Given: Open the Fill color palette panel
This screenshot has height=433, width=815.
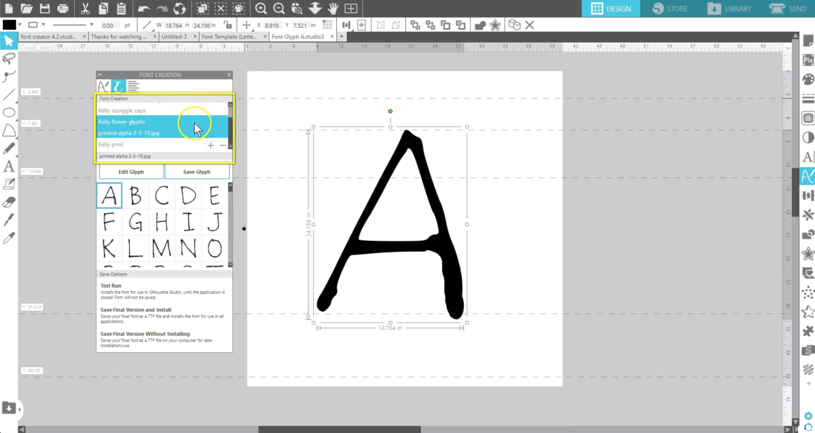Looking at the screenshot, I should pyautogui.click(x=808, y=79).
